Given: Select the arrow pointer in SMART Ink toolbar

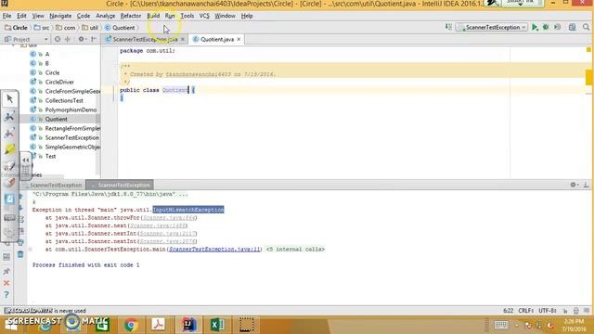Looking at the screenshot, I should 10,99.
